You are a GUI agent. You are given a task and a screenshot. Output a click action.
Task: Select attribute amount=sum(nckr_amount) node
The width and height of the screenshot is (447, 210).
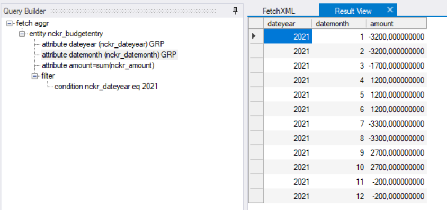tap(98, 65)
